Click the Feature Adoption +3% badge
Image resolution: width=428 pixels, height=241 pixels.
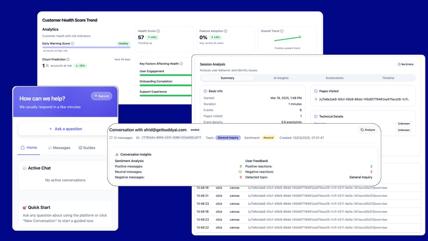pos(216,37)
